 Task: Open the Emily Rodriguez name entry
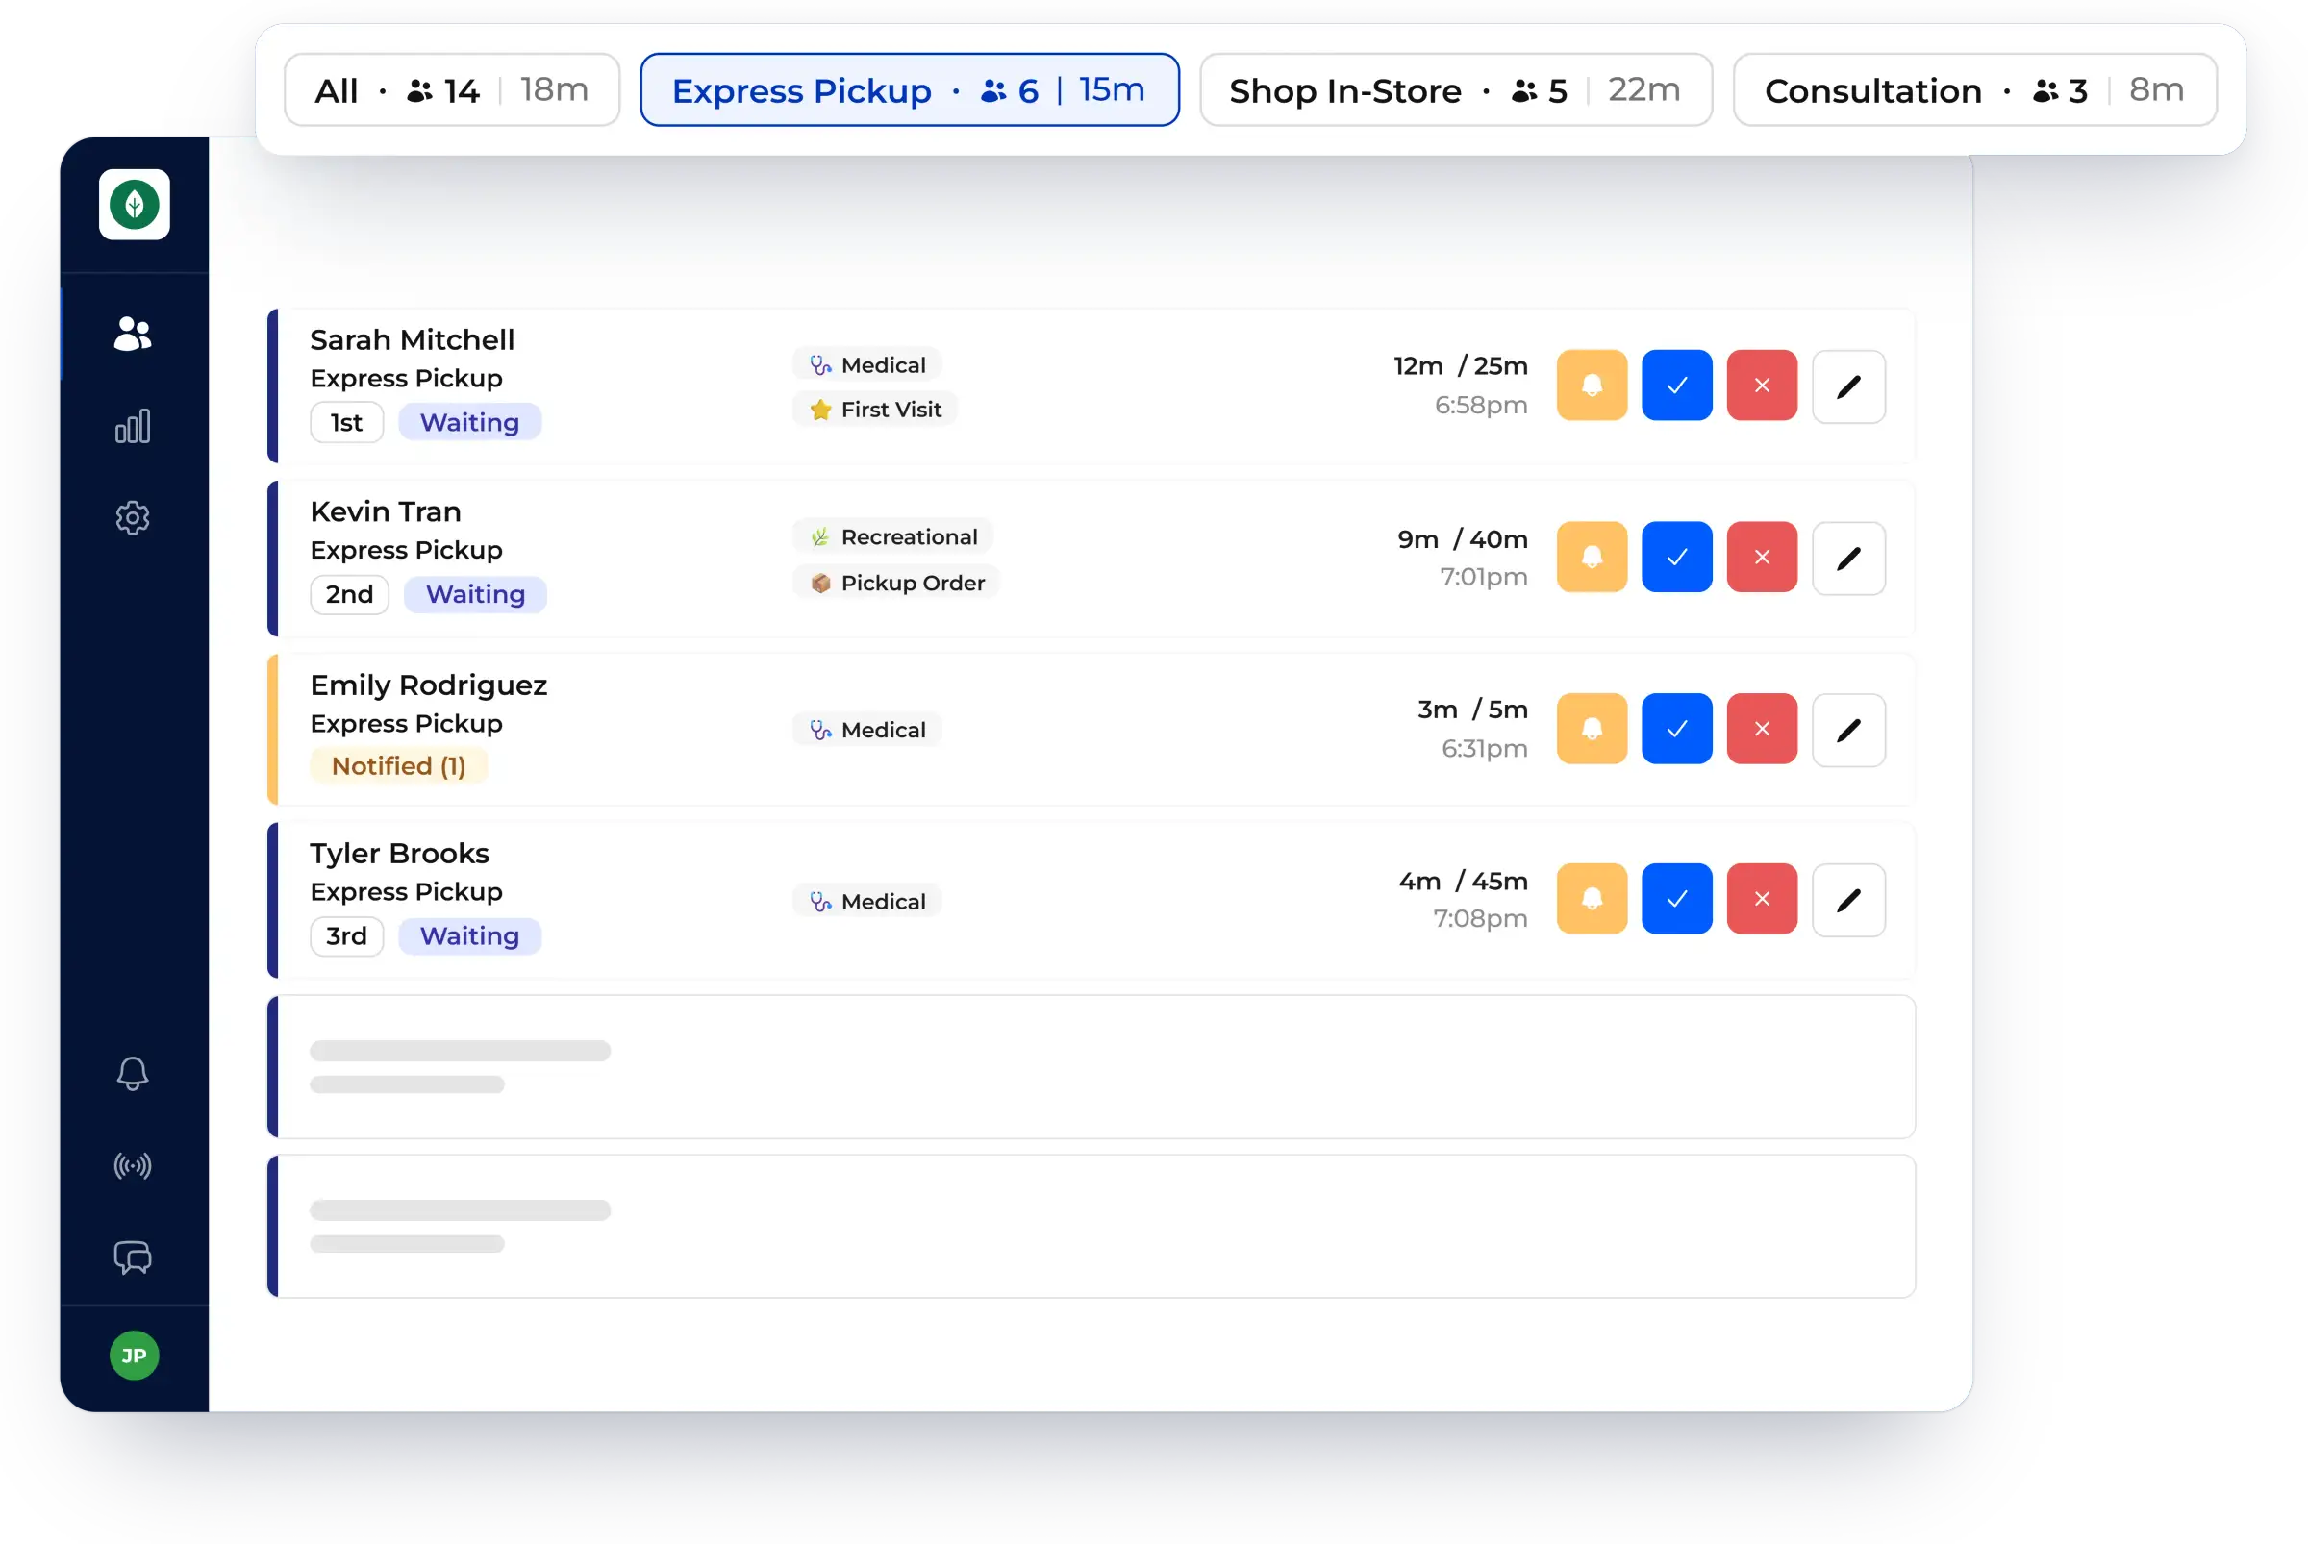(x=429, y=685)
